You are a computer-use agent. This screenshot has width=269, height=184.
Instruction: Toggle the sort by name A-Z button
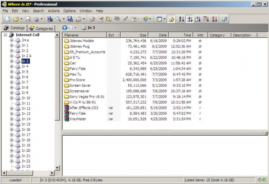pos(181,19)
